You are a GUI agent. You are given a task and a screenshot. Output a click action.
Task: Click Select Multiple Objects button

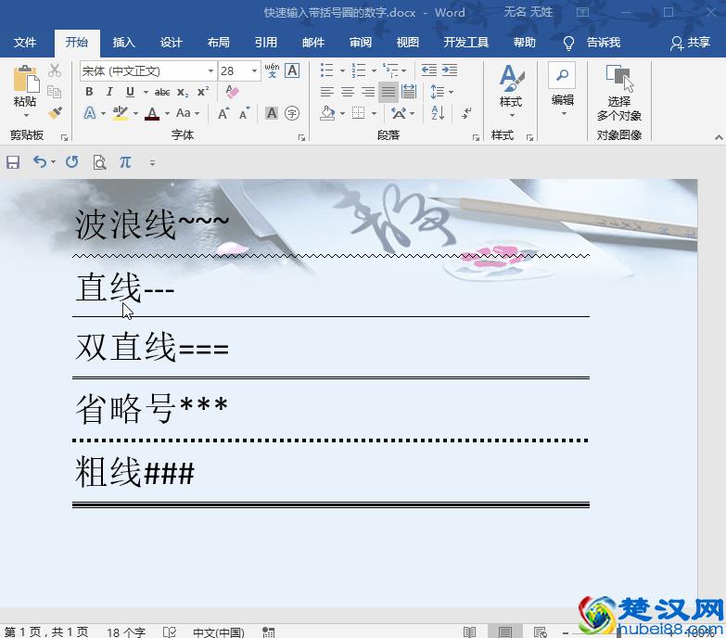tap(619, 93)
